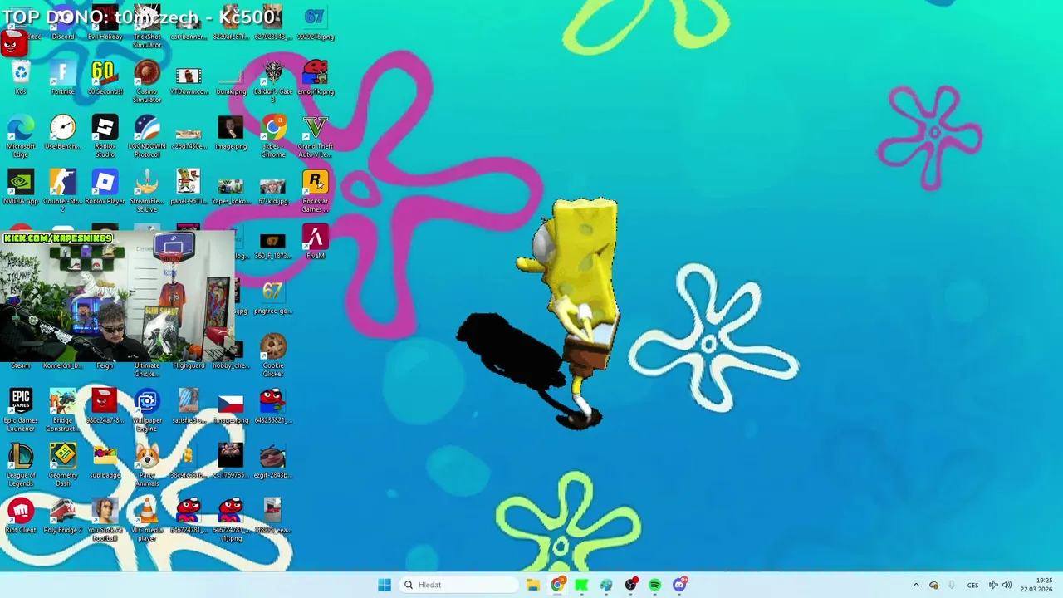The height and width of the screenshot is (598, 1063).
Task: Open File Explorer from the taskbar
Action: (533, 585)
